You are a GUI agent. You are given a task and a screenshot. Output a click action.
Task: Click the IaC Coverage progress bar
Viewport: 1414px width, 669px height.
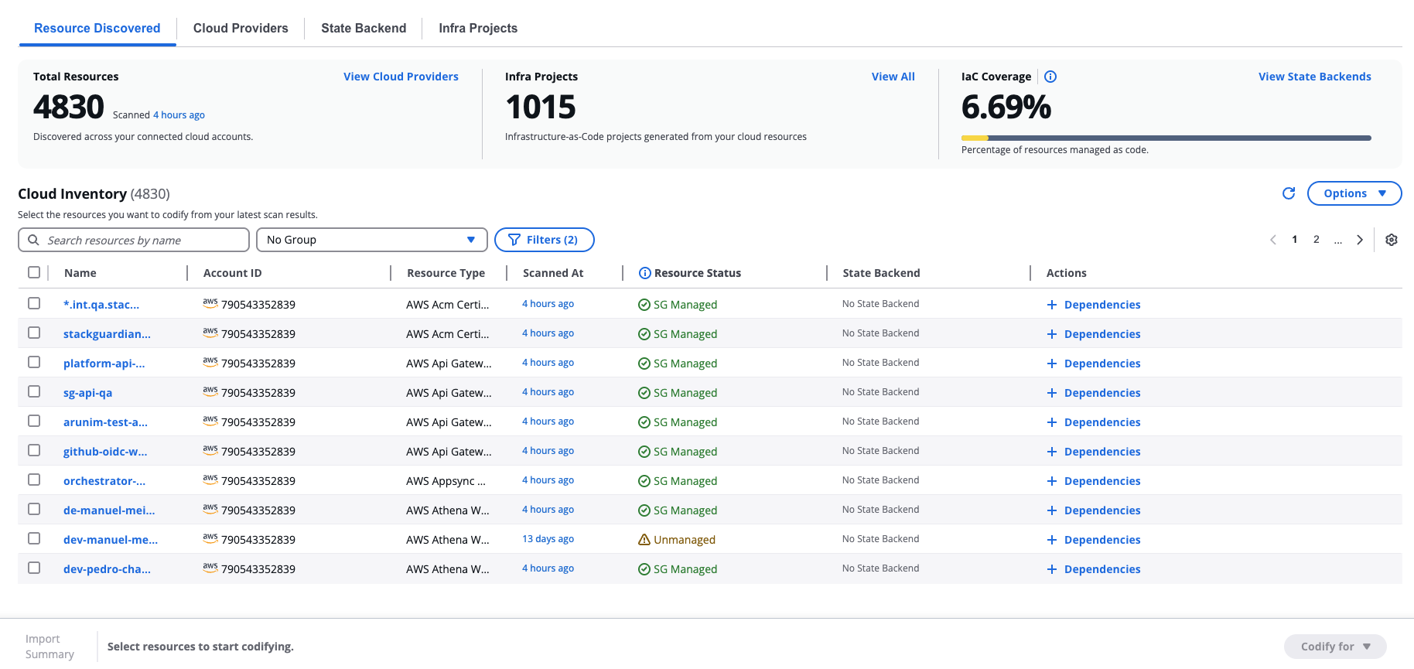(x=1166, y=138)
